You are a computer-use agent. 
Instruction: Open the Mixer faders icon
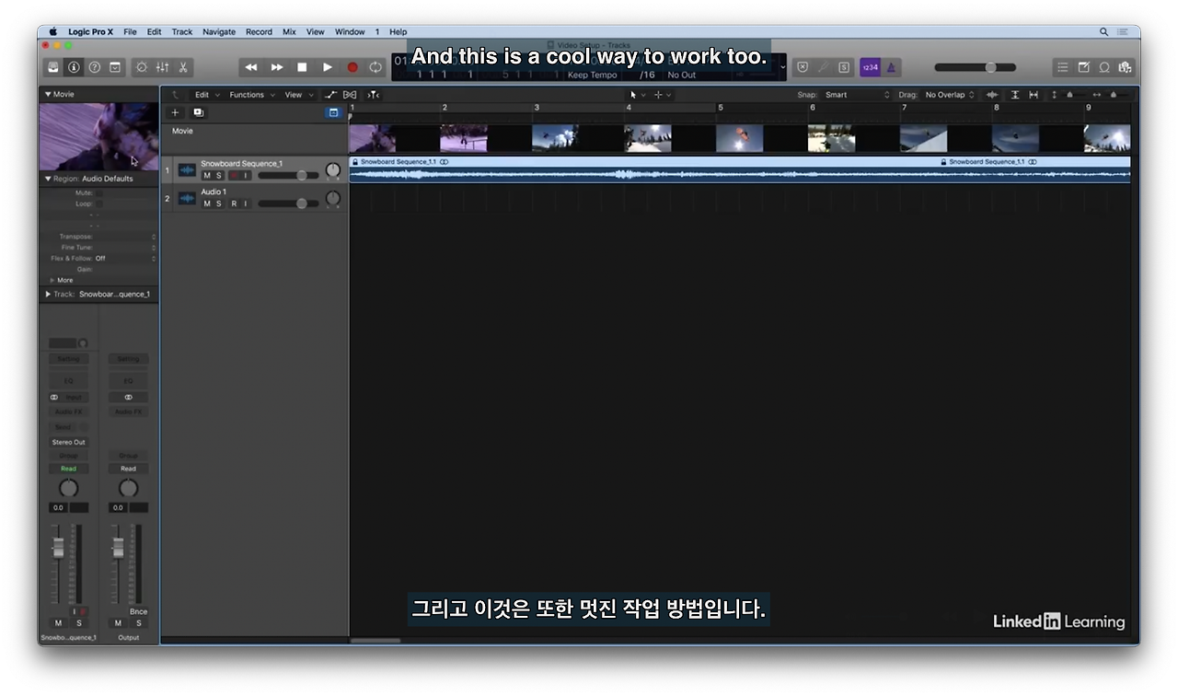pos(162,67)
